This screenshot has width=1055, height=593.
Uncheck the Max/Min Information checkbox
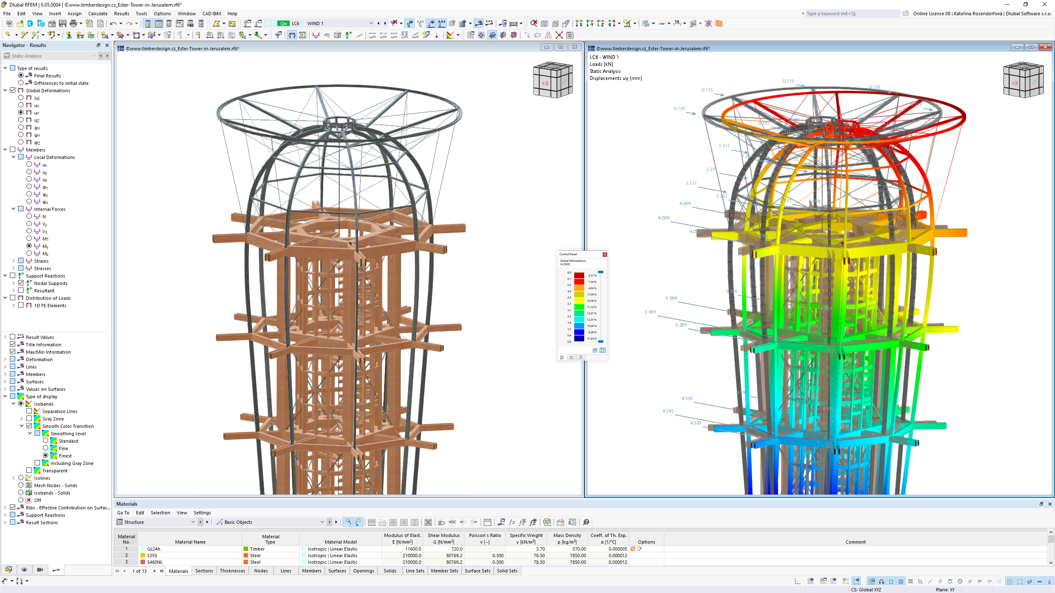[13, 352]
